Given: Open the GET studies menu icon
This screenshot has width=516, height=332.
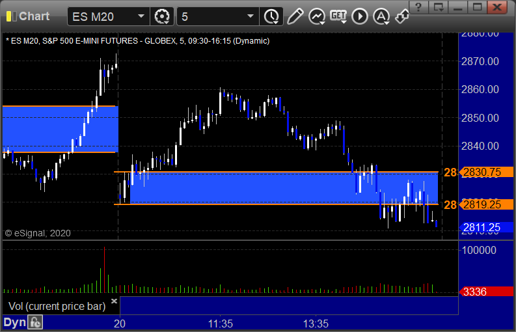Looking at the screenshot, I should click(338, 16).
